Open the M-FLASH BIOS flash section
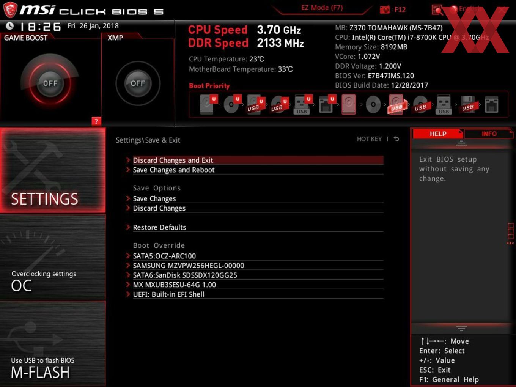Screen dimensions: 516x387 pyautogui.click(x=53, y=344)
